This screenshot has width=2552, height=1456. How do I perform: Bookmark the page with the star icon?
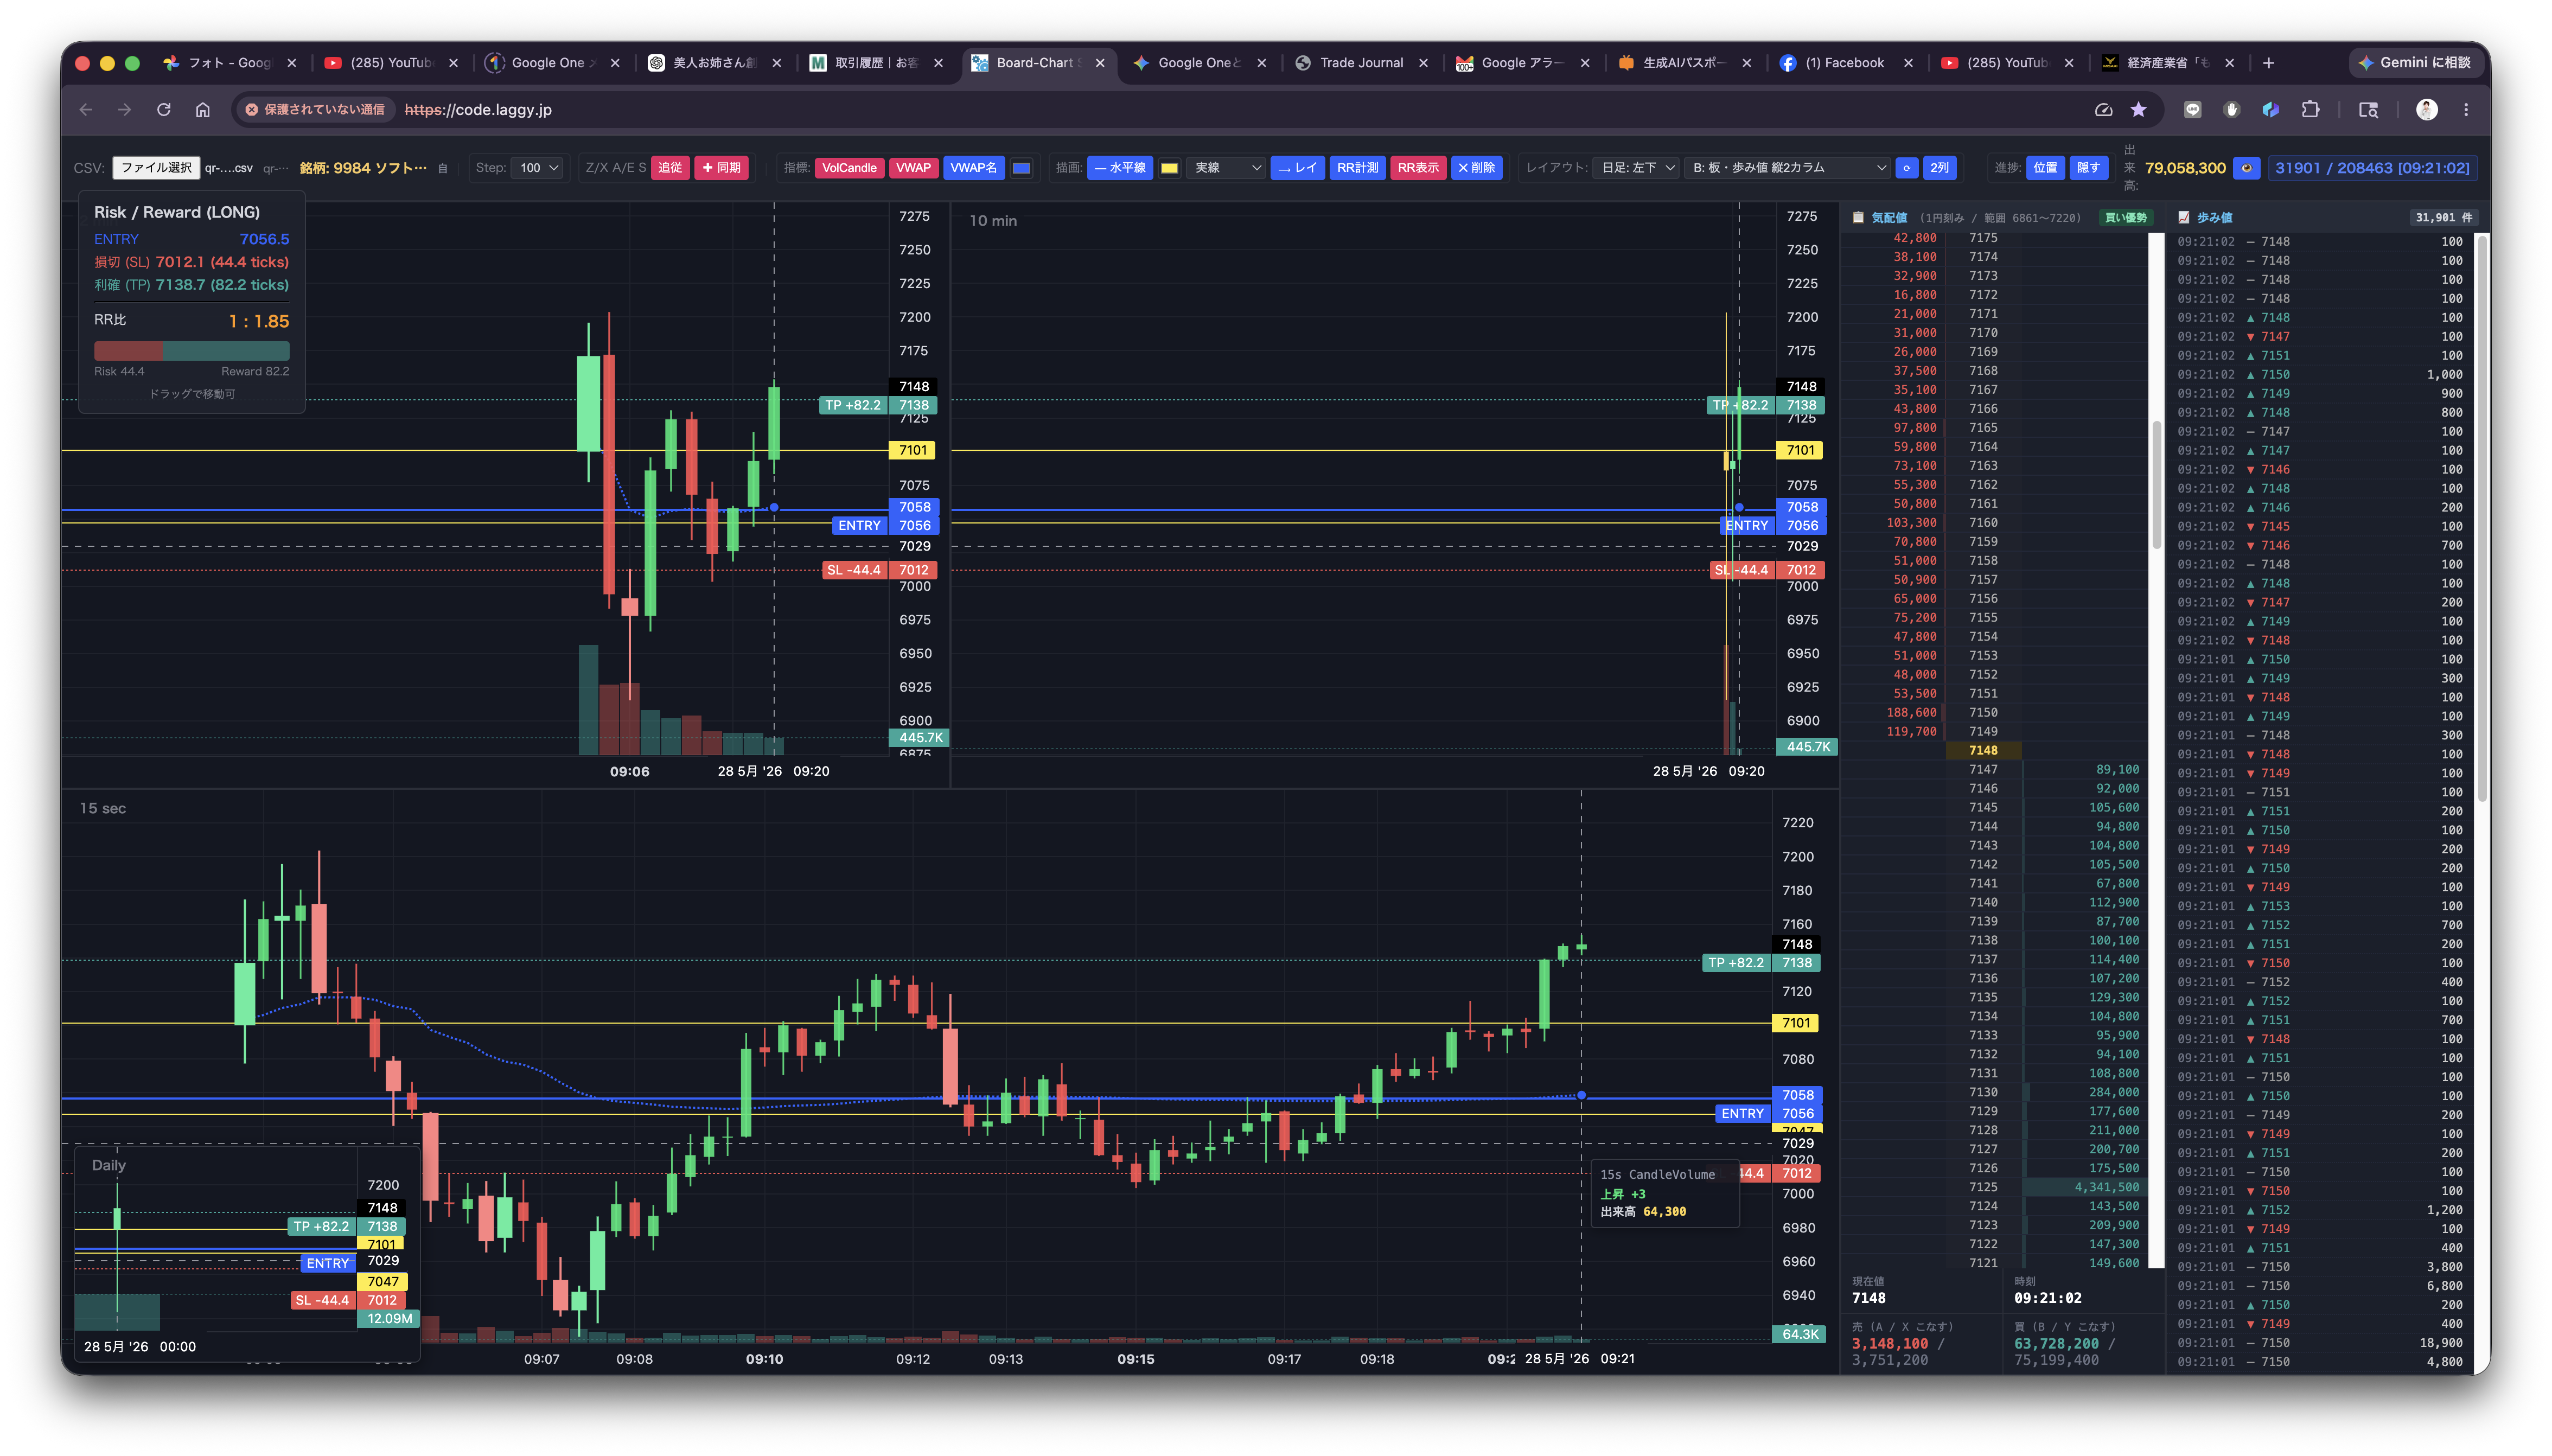point(2139,110)
